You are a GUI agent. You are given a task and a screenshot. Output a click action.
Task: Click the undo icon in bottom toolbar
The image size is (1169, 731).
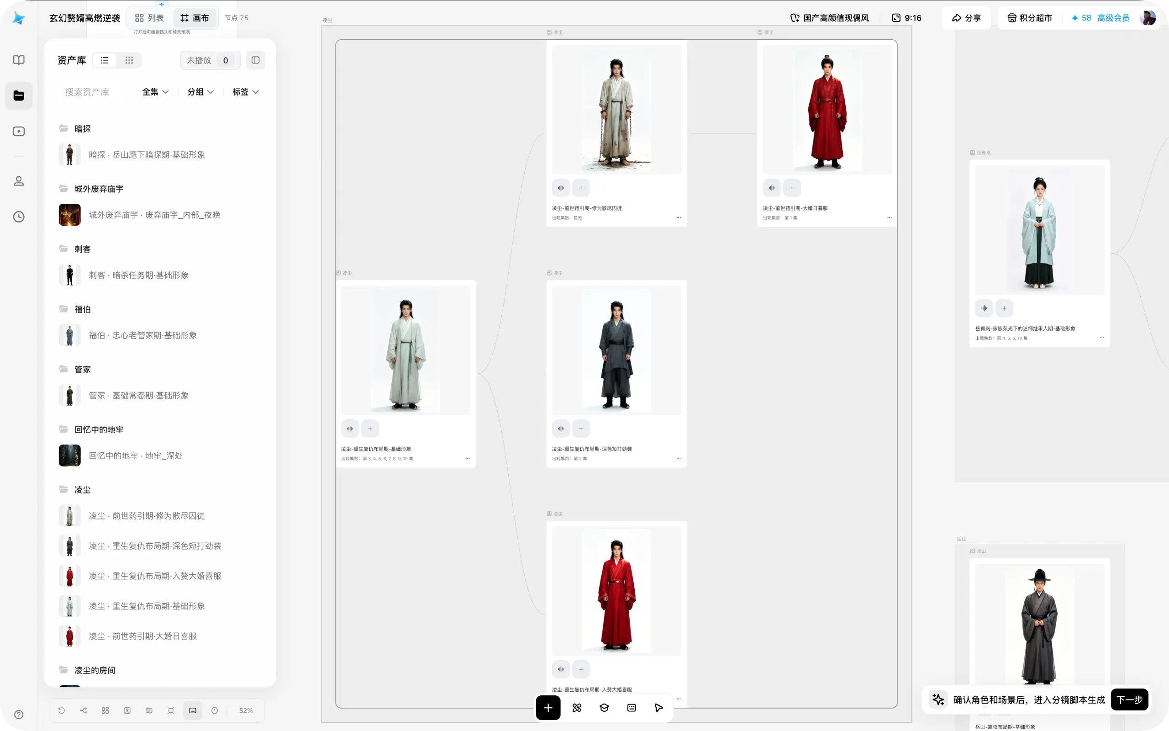pos(61,710)
